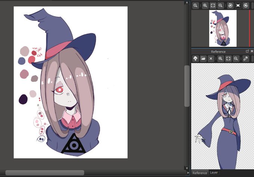Click the cloud download icon in Reference

point(195,59)
